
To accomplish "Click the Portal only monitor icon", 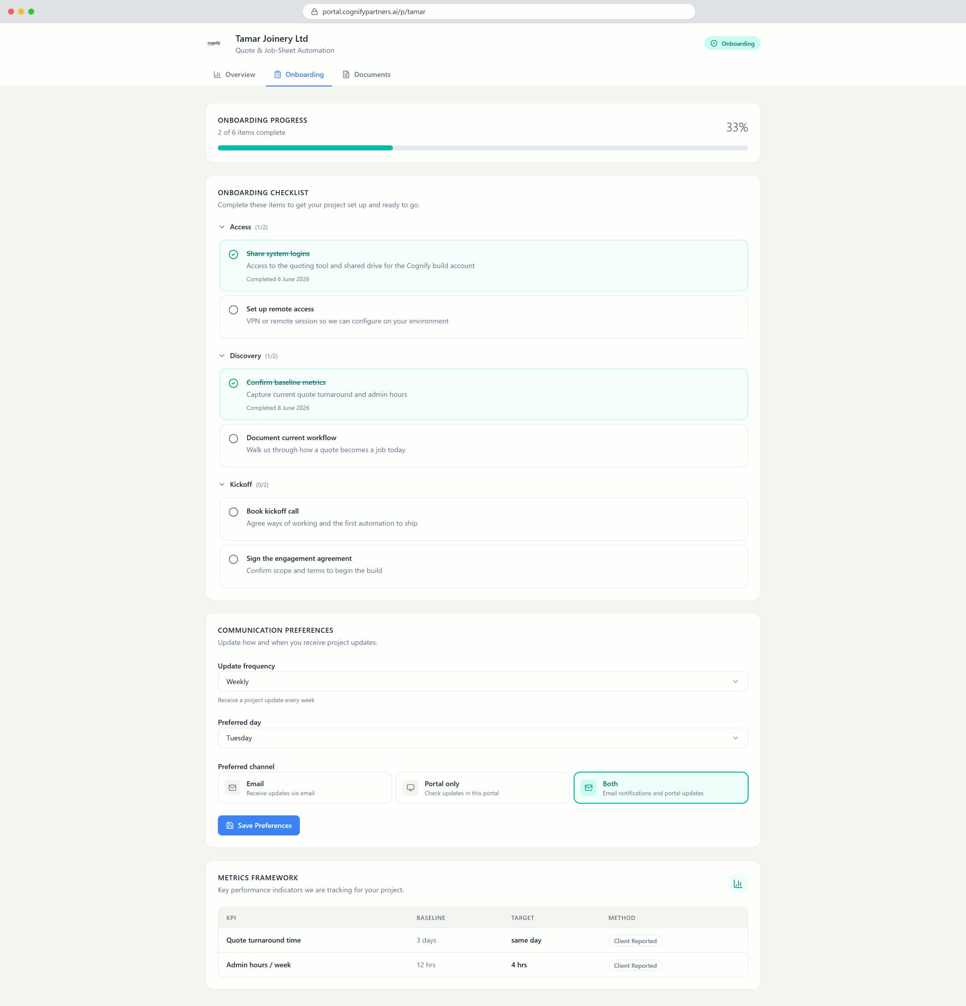I will click(x=411, y=787).
